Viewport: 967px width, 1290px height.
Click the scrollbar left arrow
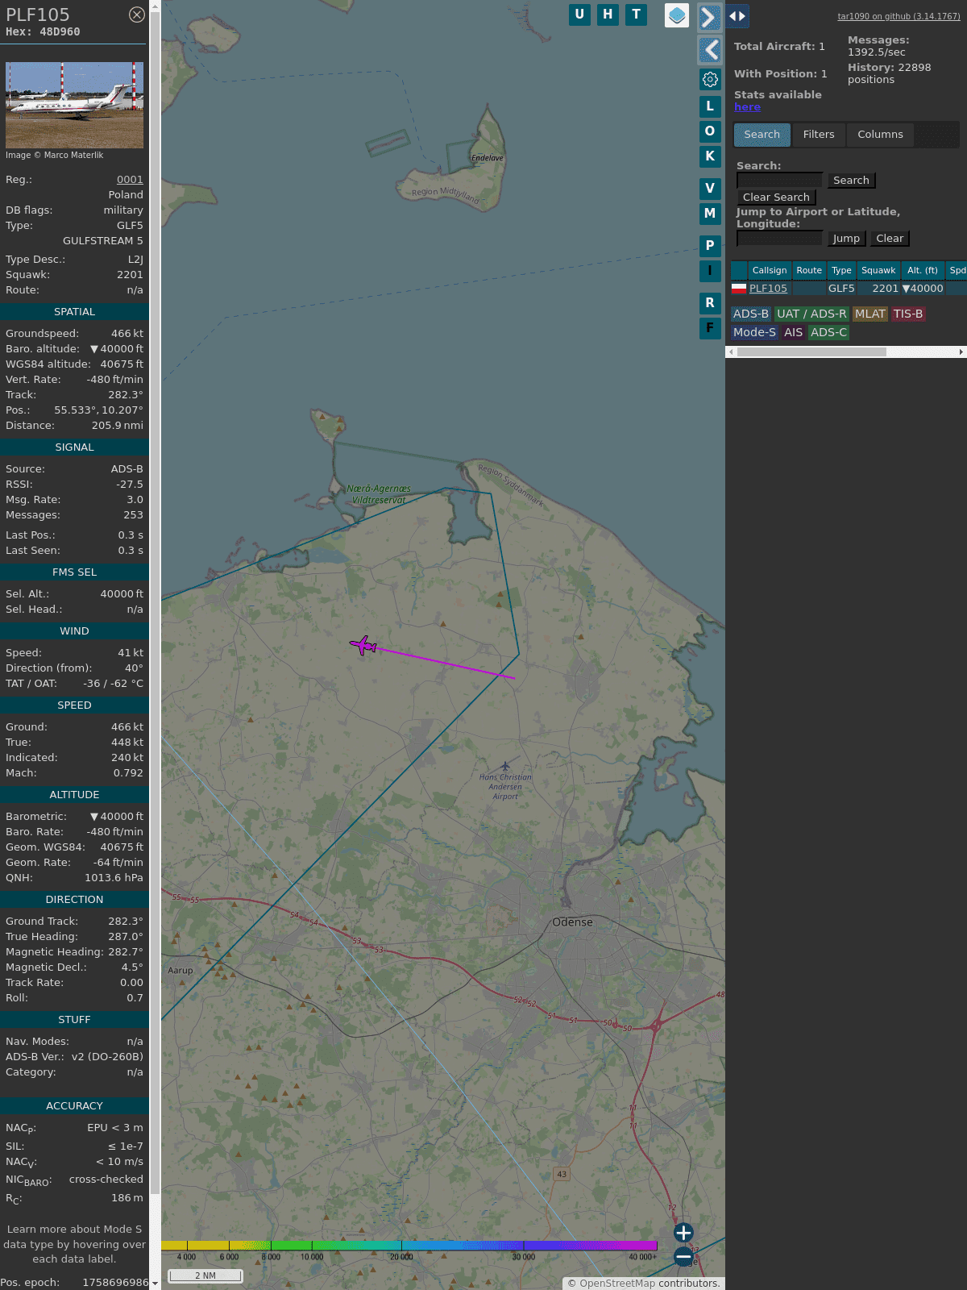pos(731,352)
